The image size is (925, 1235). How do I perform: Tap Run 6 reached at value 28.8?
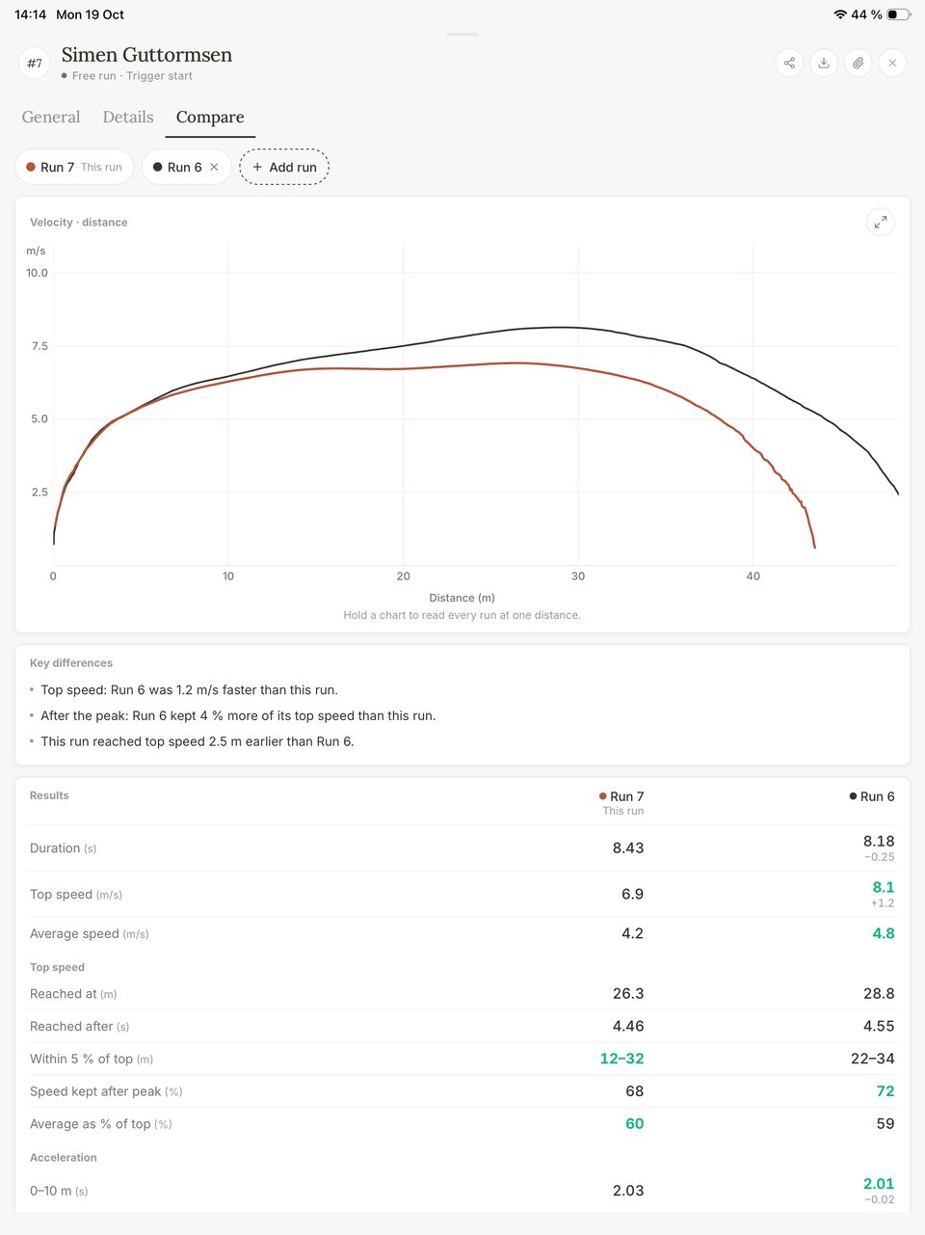[x=879, y=994]
